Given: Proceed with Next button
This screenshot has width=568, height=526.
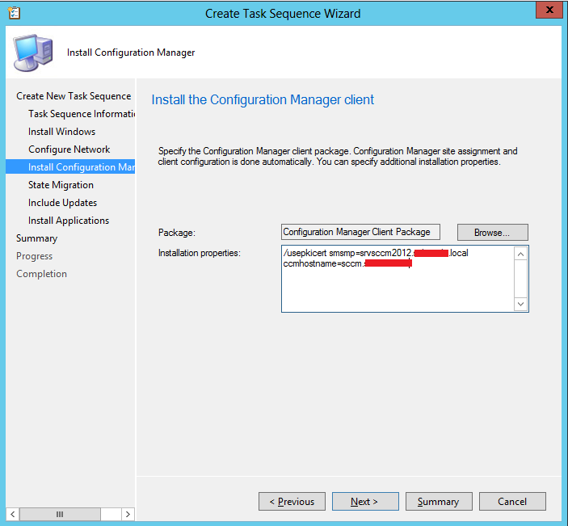Looking at the screenshot, I should tap(365, 502).
